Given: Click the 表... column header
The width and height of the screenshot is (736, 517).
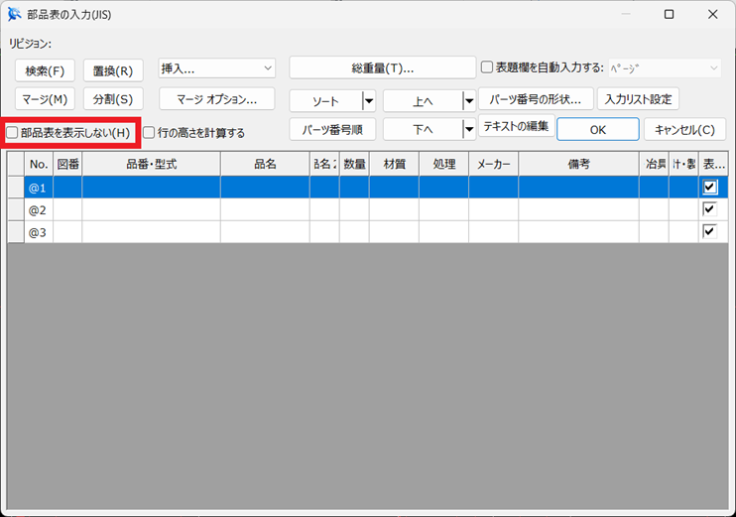Looking at the screenshot, I should (713, 164).
